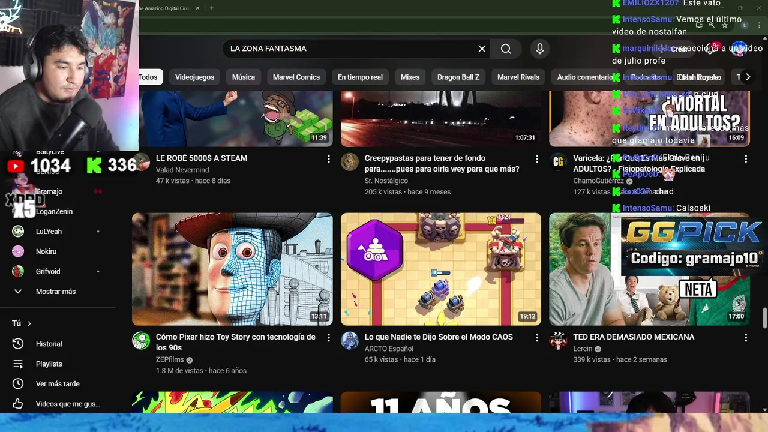Open options menu for LE ROBÉ 5000$ A STEAM

point(328,158)
